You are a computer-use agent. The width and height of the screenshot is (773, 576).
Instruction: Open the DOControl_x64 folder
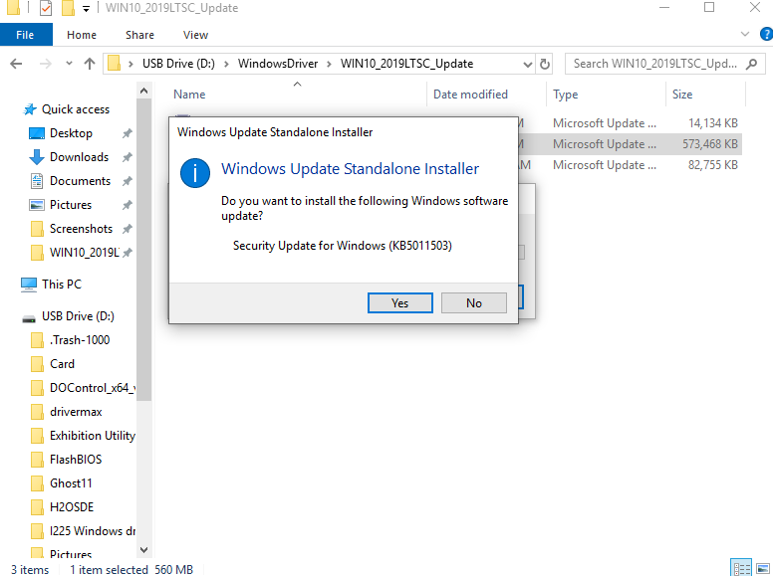point(93,388)
